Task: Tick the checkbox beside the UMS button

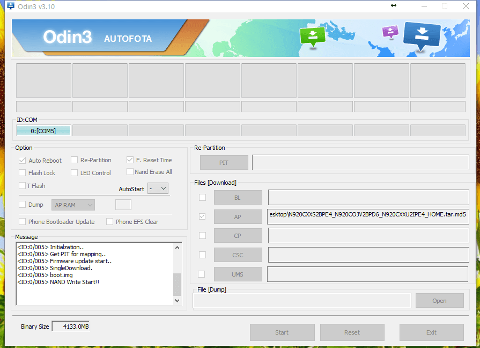Action: [x=202, y=274]
